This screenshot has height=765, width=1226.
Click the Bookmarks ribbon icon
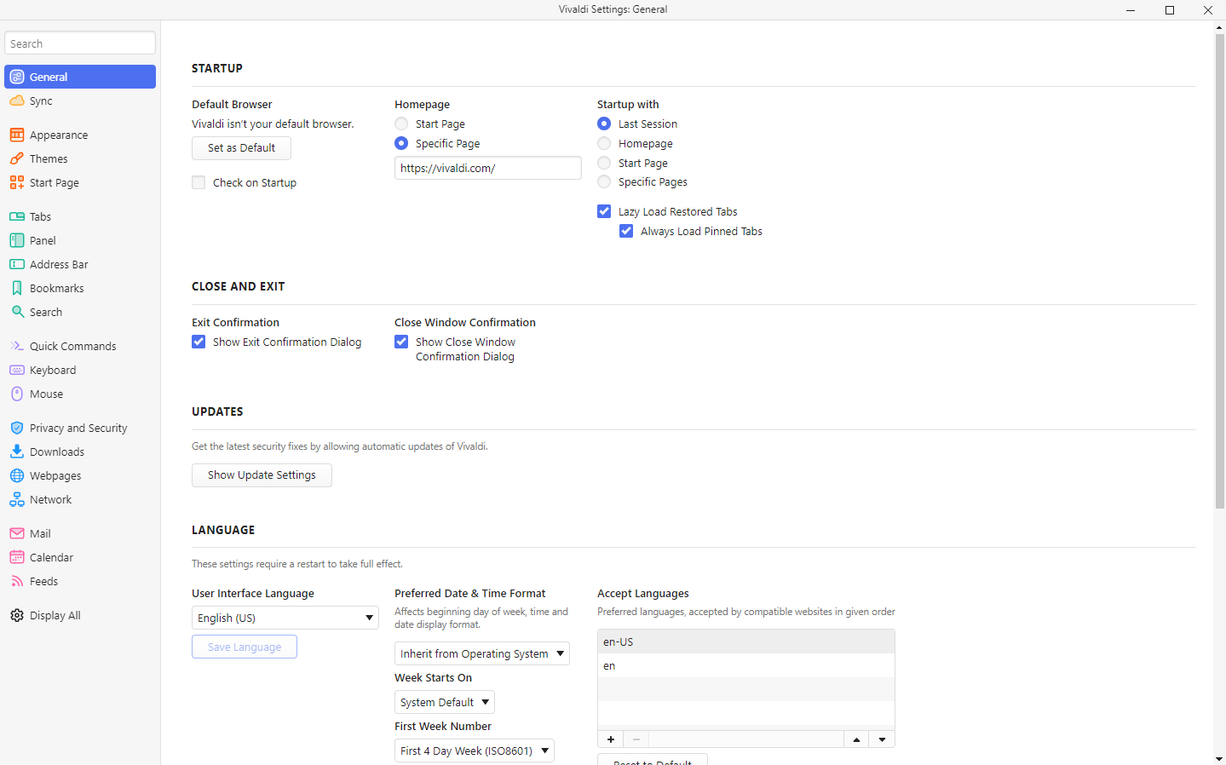[x=17, y=288]
